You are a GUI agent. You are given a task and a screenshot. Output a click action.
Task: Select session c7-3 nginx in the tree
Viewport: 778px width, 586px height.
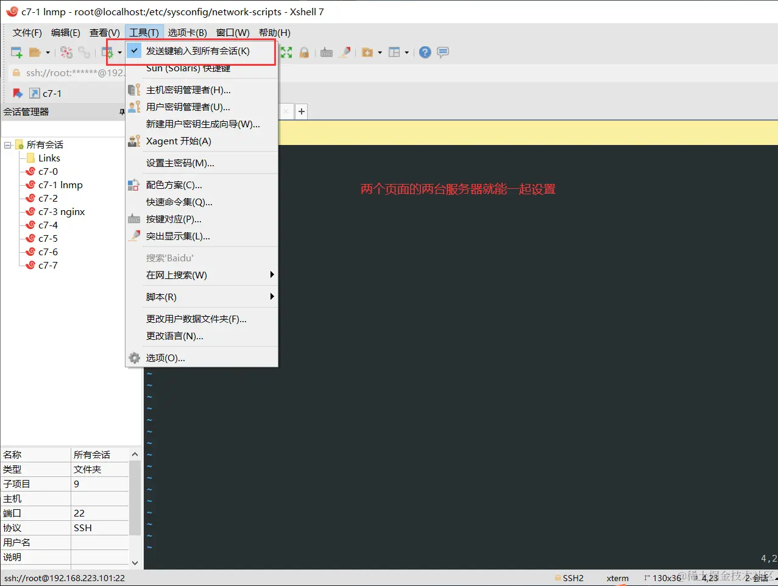(62, 212)
